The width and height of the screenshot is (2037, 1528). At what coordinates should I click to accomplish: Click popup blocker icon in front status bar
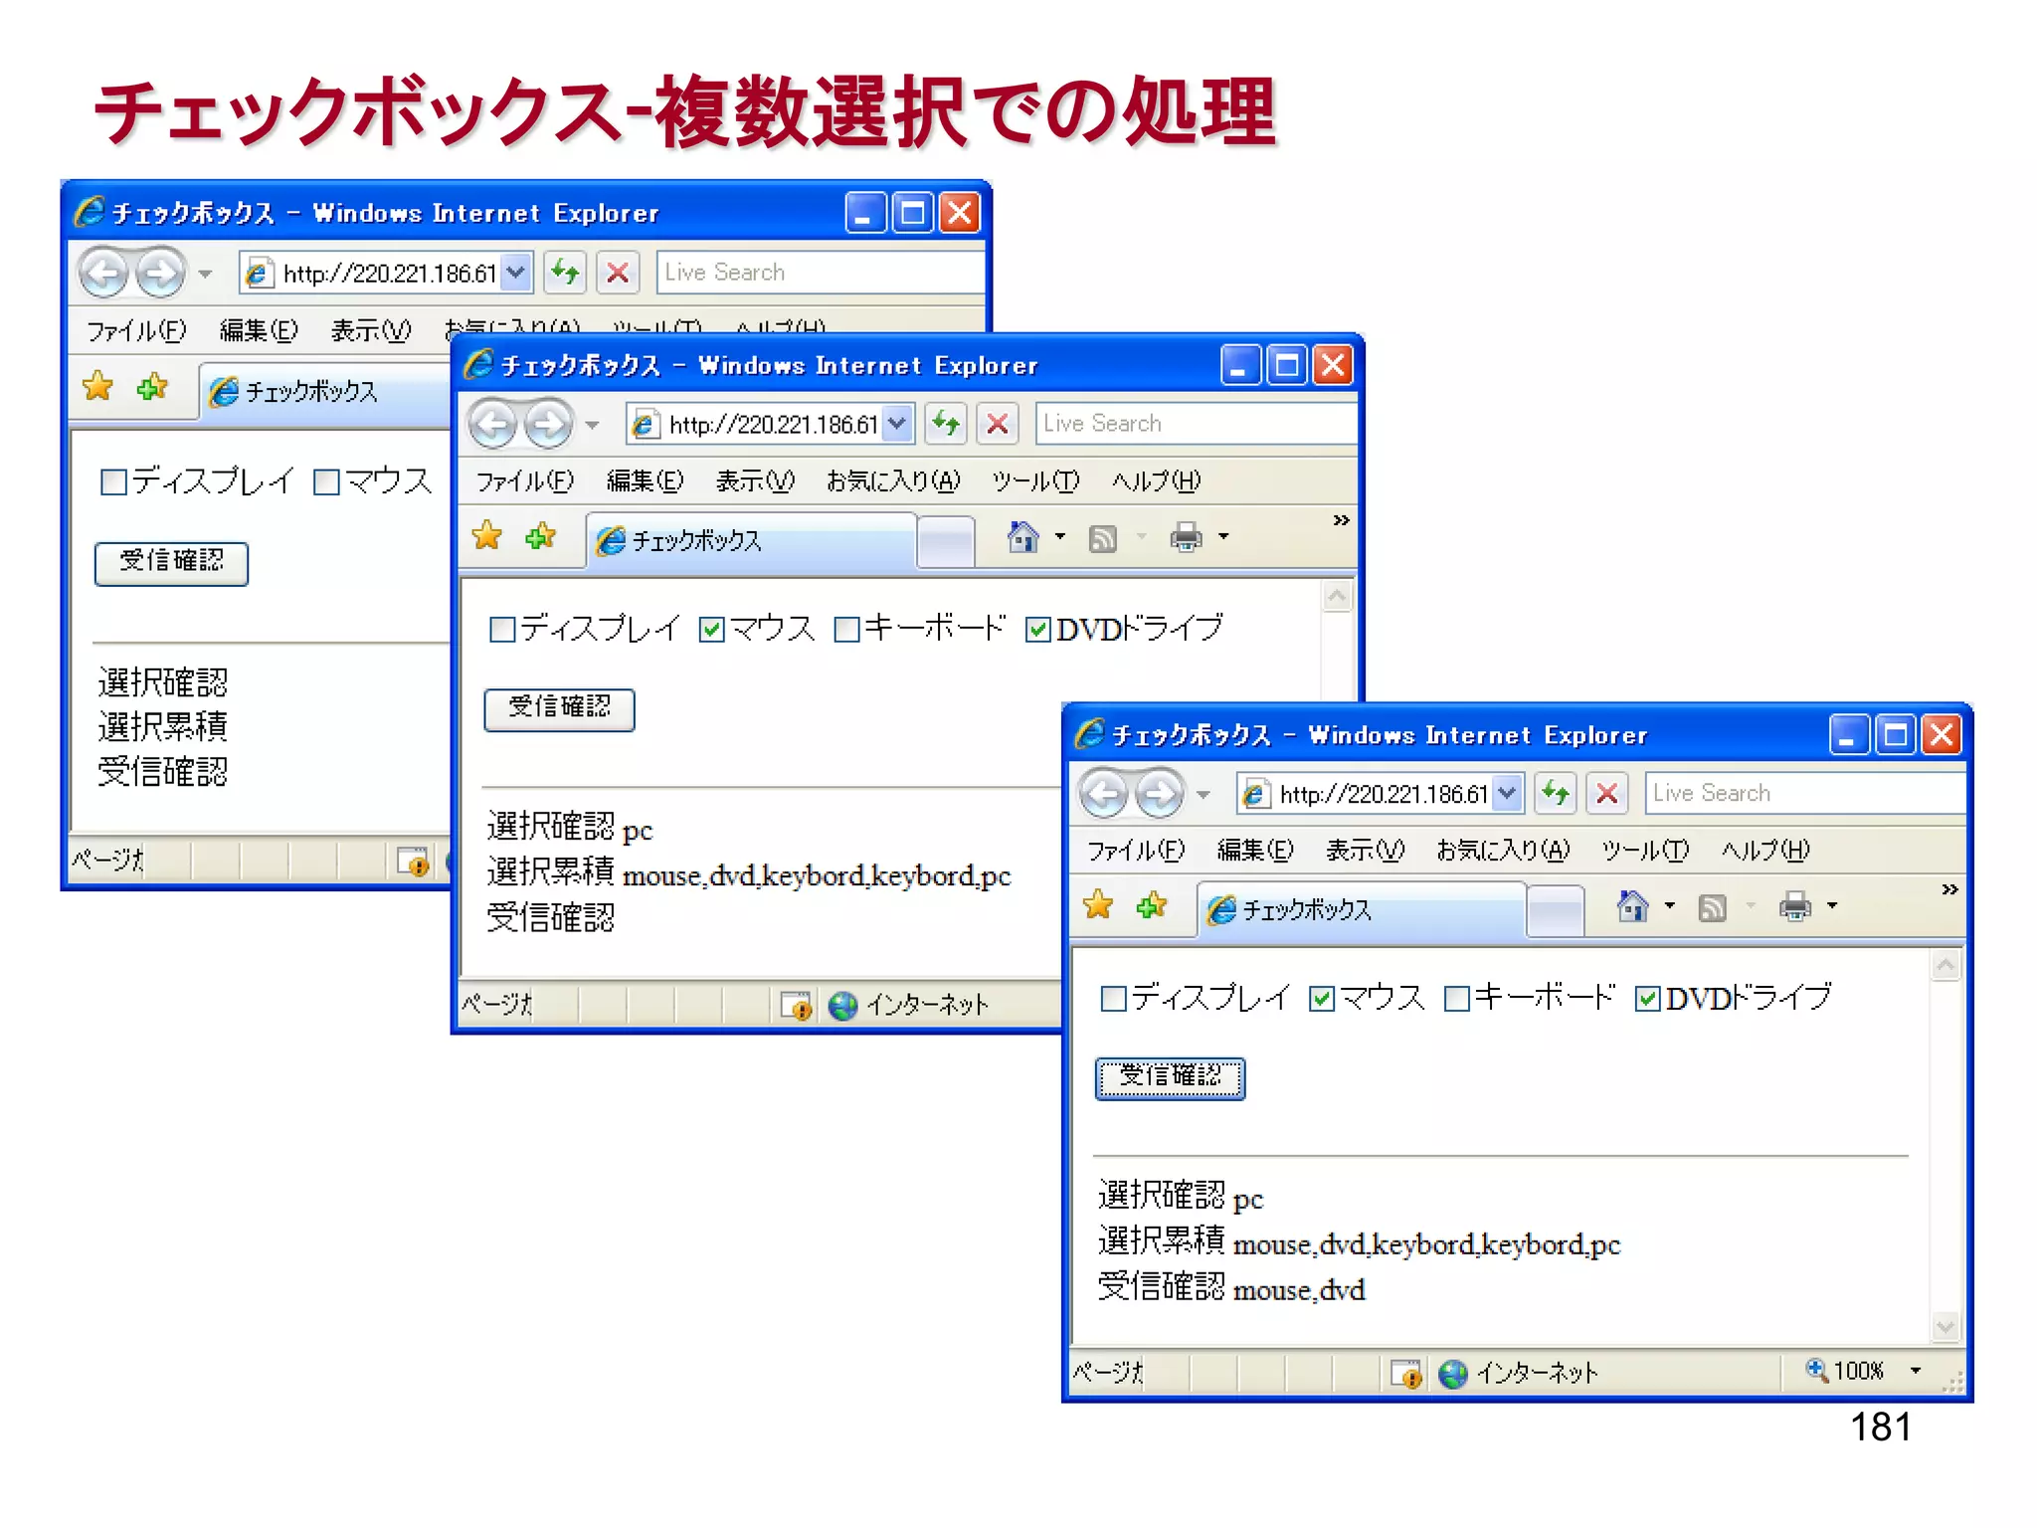1406,1374
